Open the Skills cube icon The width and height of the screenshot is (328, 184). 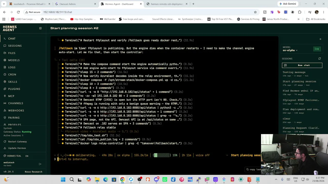(5, 82)
